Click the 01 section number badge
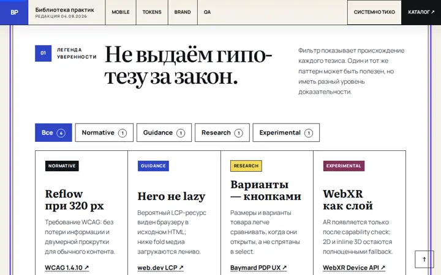Viewport: 441px width, 275px height. tap(43, 53)
